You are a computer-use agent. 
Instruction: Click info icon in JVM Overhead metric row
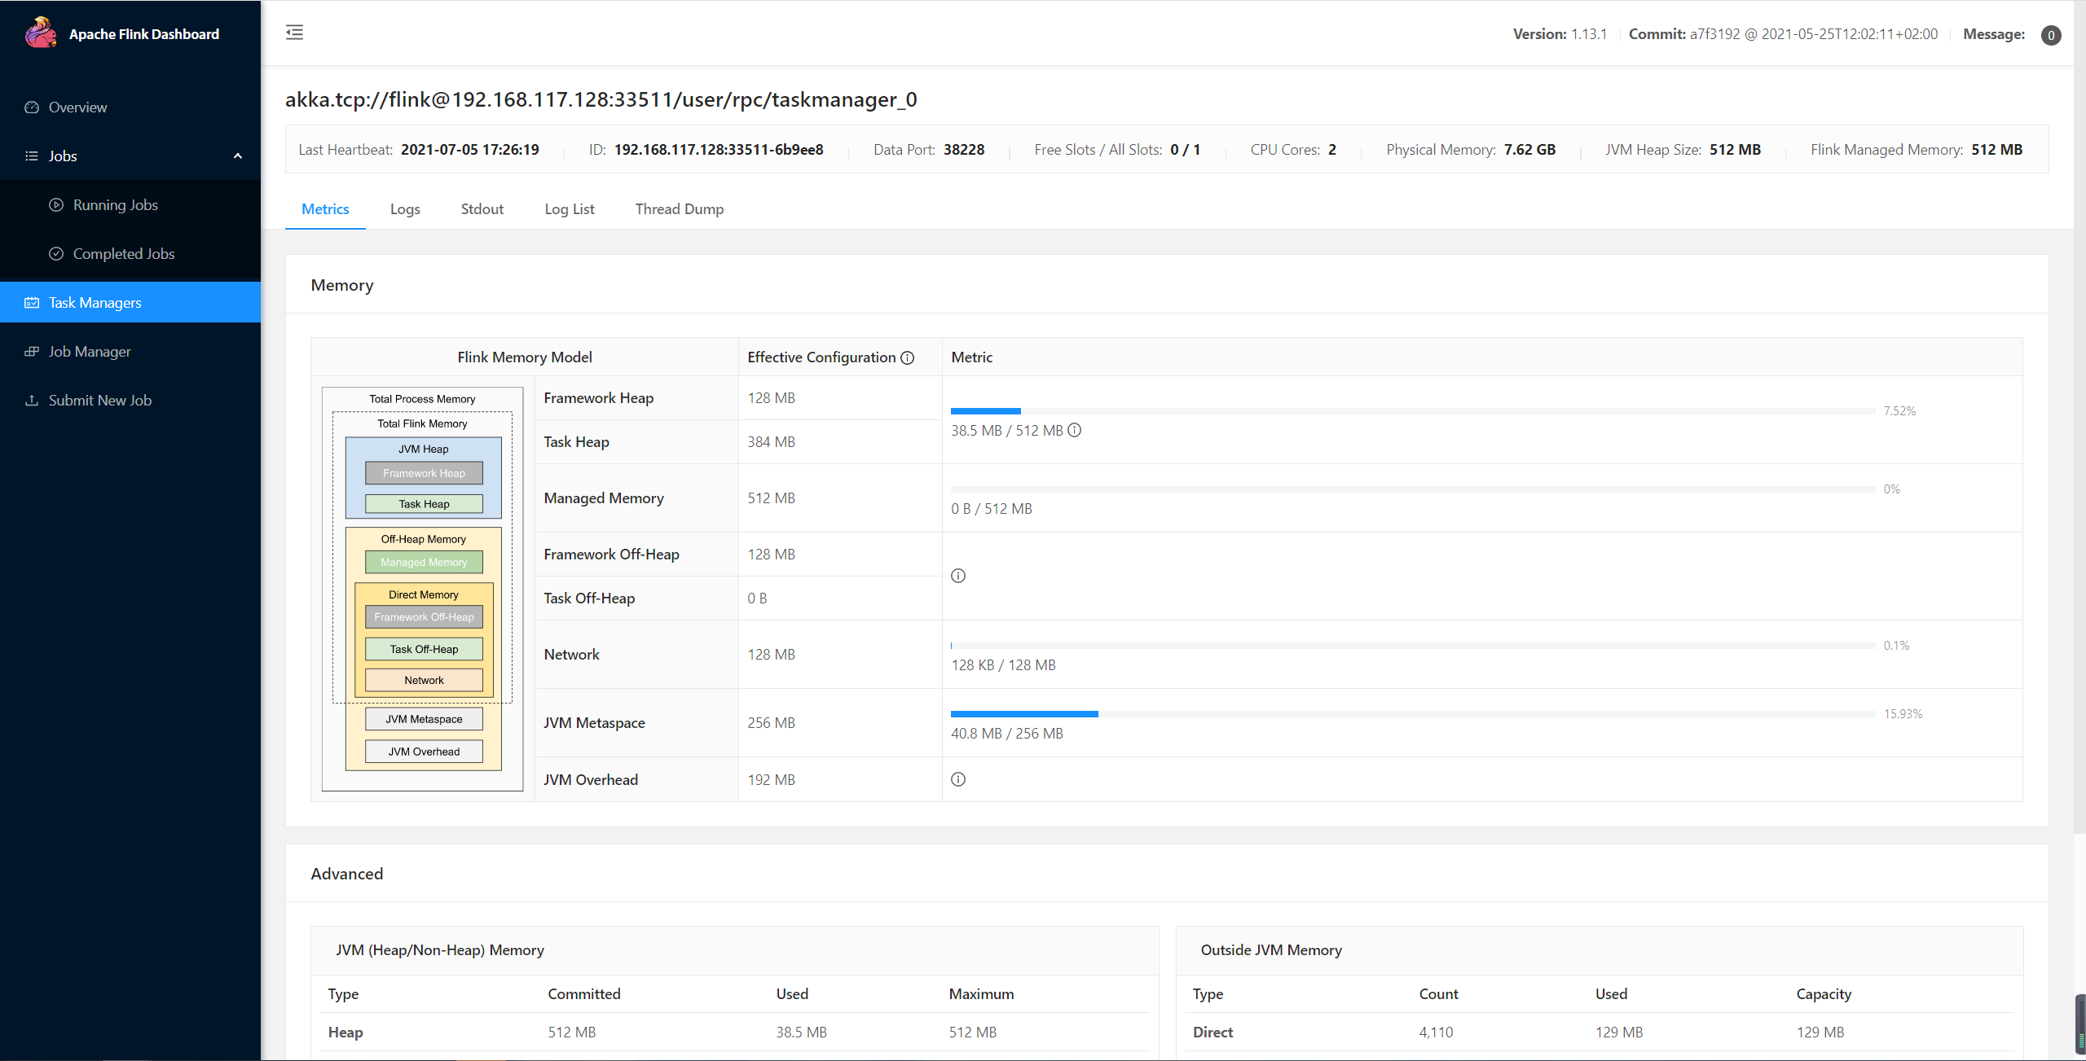tap(958, 779)
